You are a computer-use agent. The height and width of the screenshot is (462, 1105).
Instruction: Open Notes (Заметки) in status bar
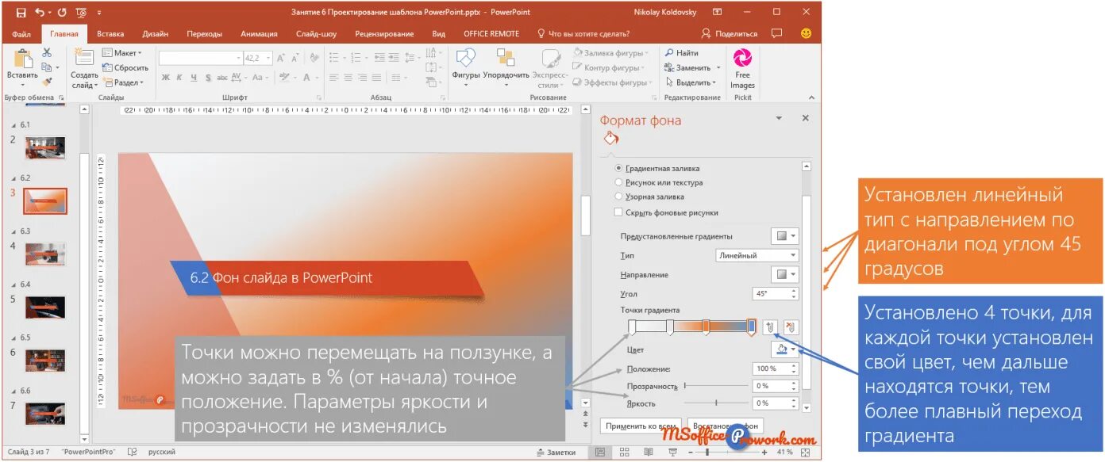point(555,452)
